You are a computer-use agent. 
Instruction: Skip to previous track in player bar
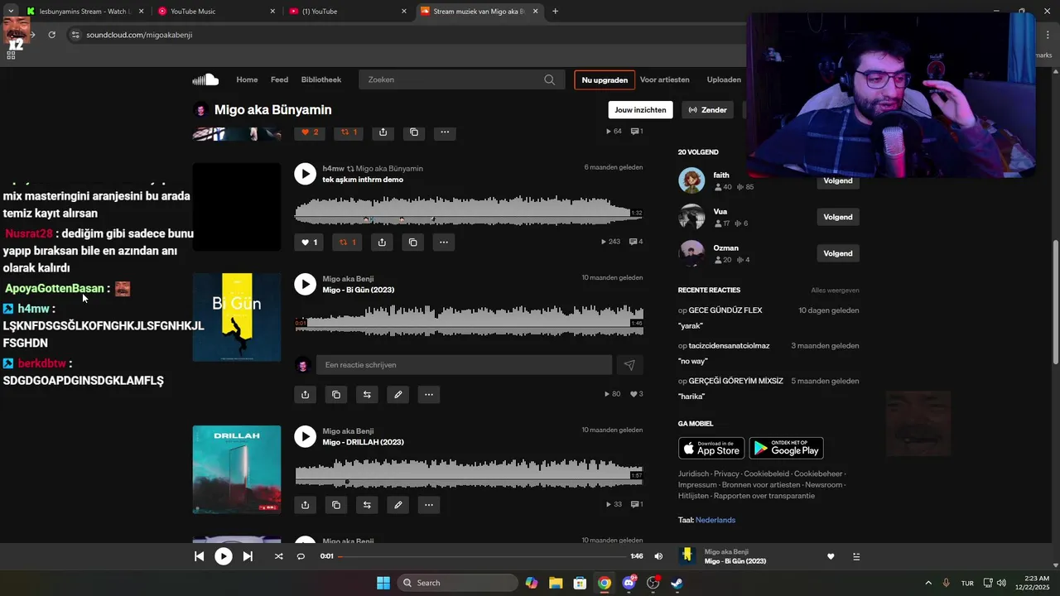199,556
